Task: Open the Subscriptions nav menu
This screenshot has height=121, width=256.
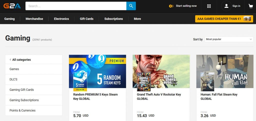Action: coord(114,19)
